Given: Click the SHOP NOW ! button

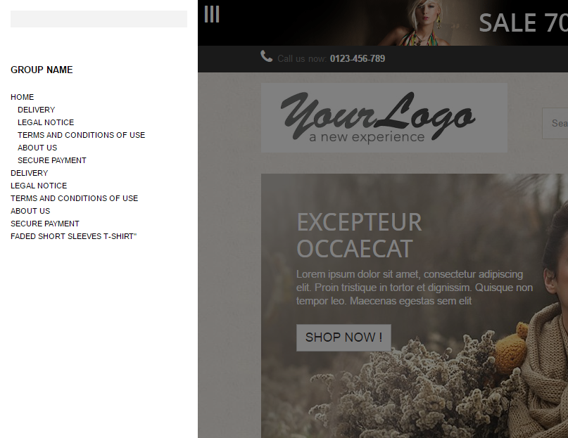Looking at the screenshot, I should [343, 337].
